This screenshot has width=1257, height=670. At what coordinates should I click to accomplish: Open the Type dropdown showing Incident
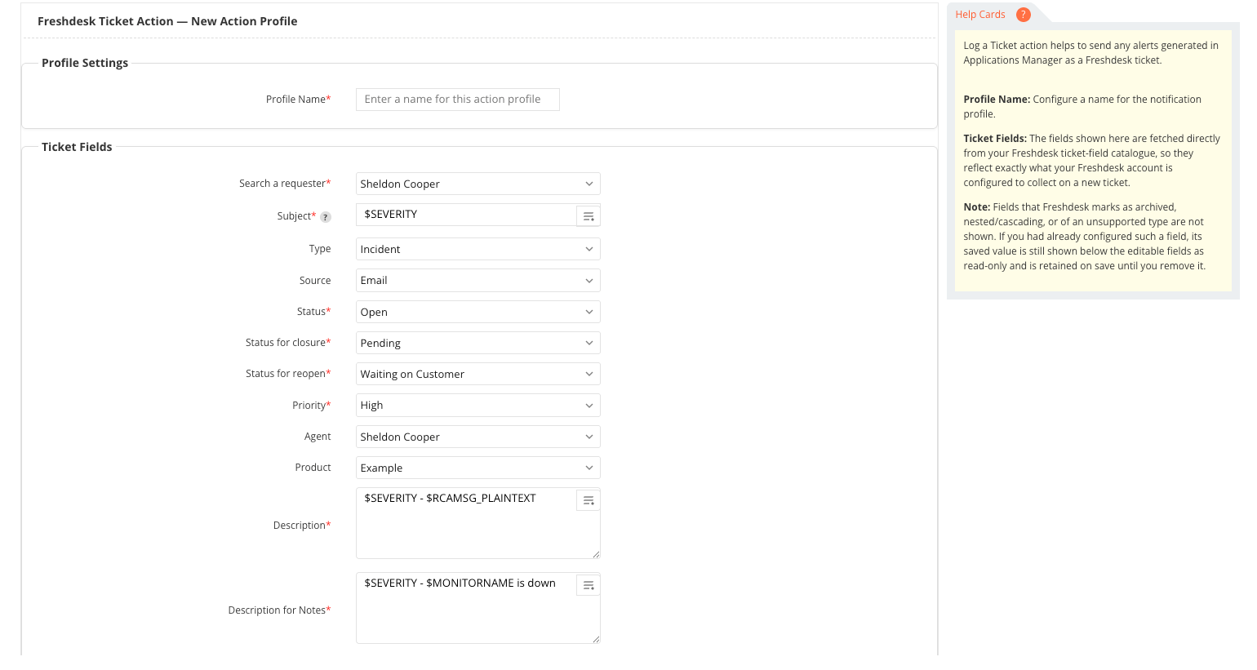pos(478,249)
